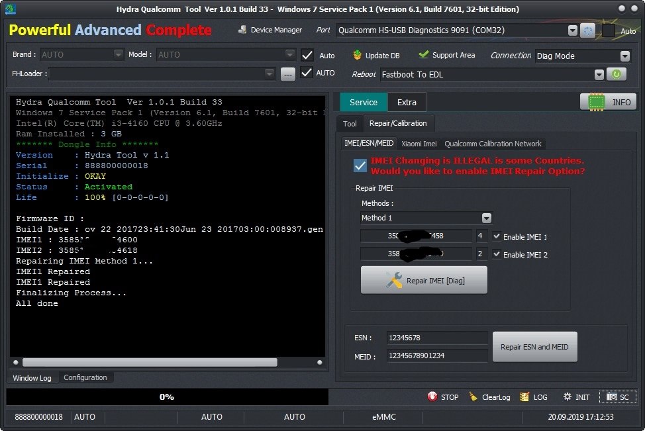This screenshot has width=645, height=431.
Task: Click the Repair IMEI [Diag] button
Action: point(424,280)
